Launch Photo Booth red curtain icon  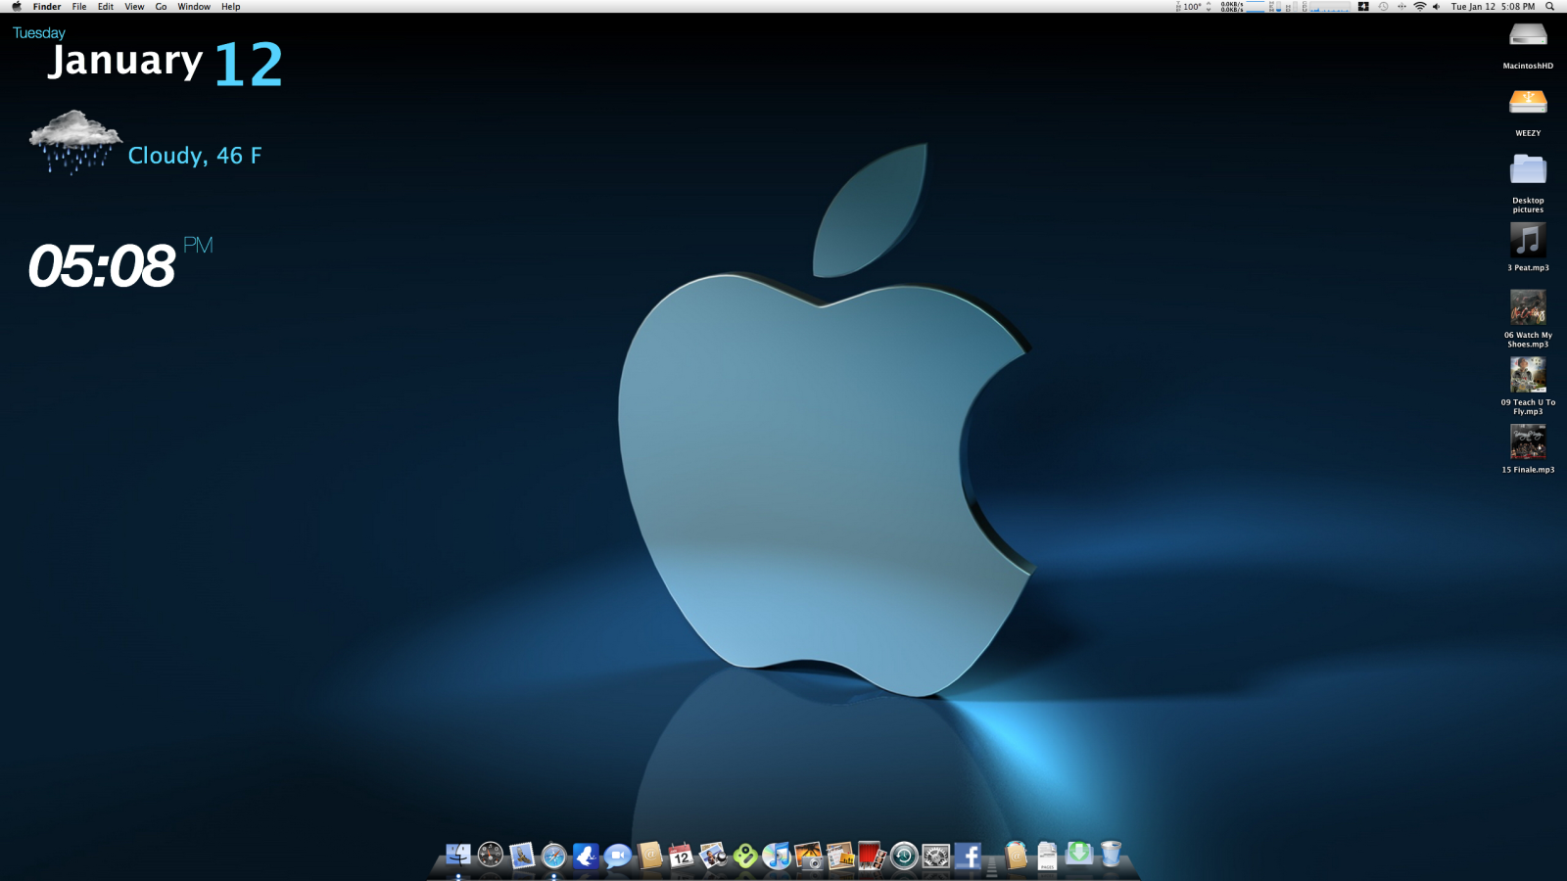(x=872, y=856)
